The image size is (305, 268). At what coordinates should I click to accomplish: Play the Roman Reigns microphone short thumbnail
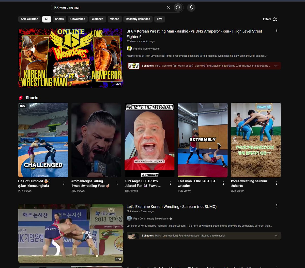coord(96,140)
